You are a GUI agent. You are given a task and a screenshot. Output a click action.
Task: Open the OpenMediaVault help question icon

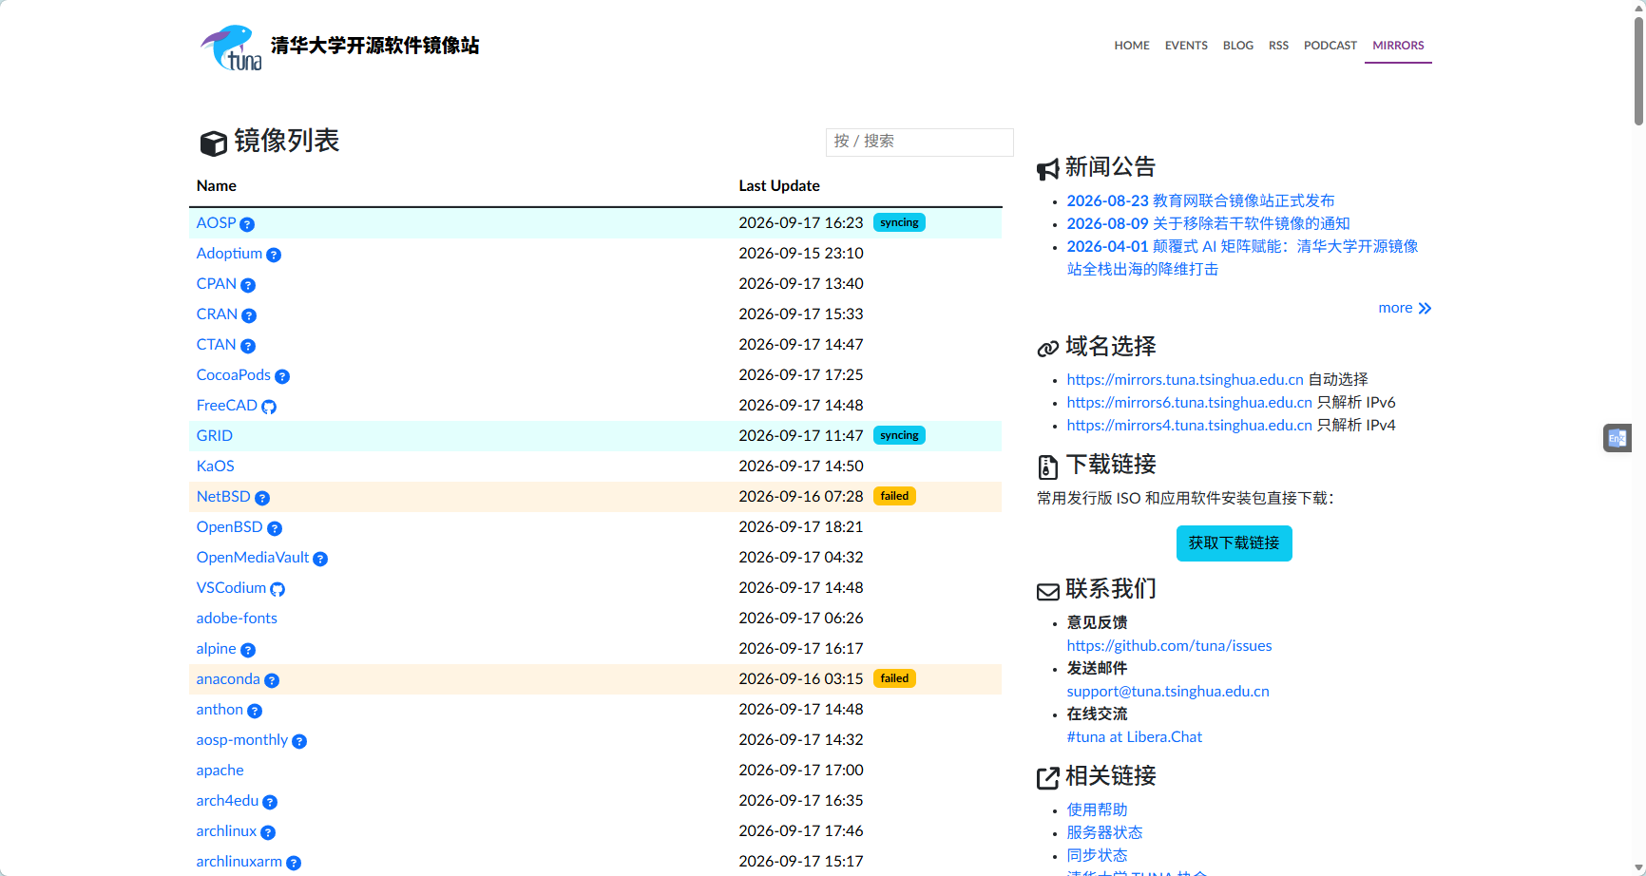(x=320, y=559)
